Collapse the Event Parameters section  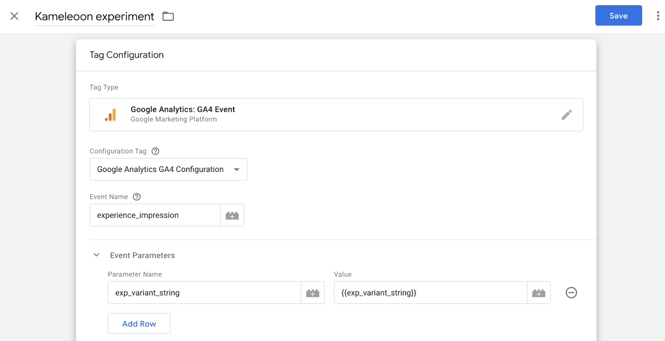pos(96,255)
